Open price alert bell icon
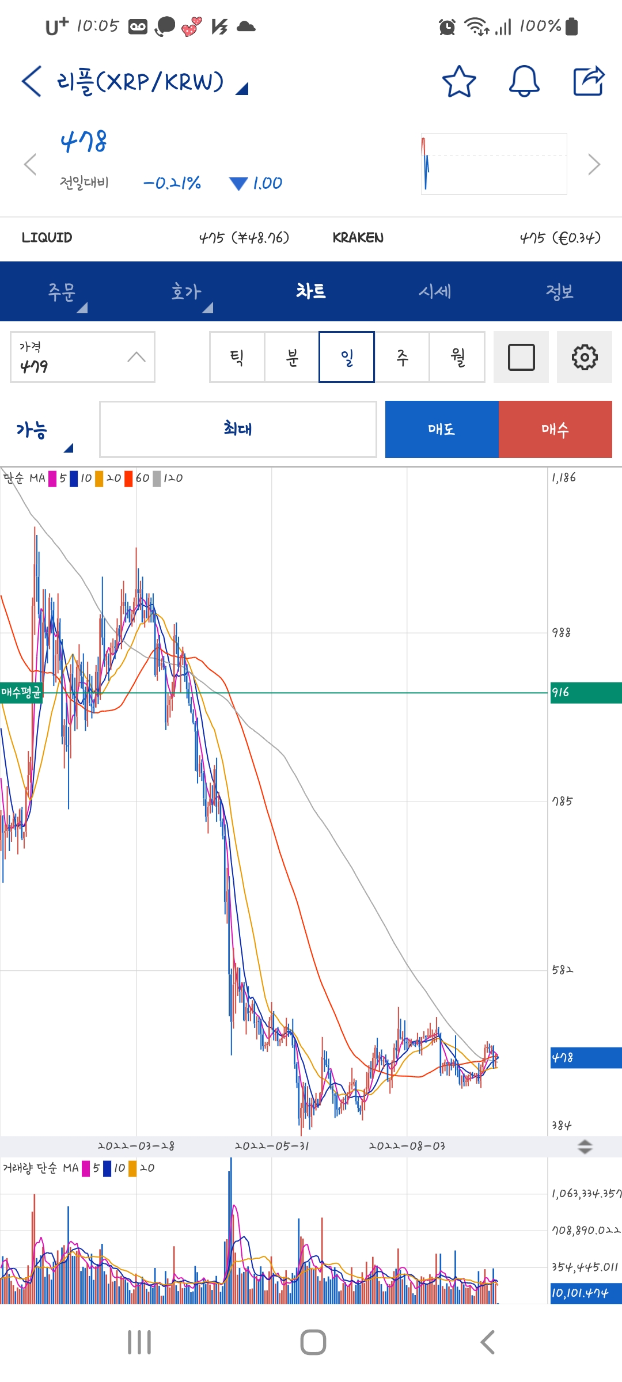 click(x=524, y=81)
